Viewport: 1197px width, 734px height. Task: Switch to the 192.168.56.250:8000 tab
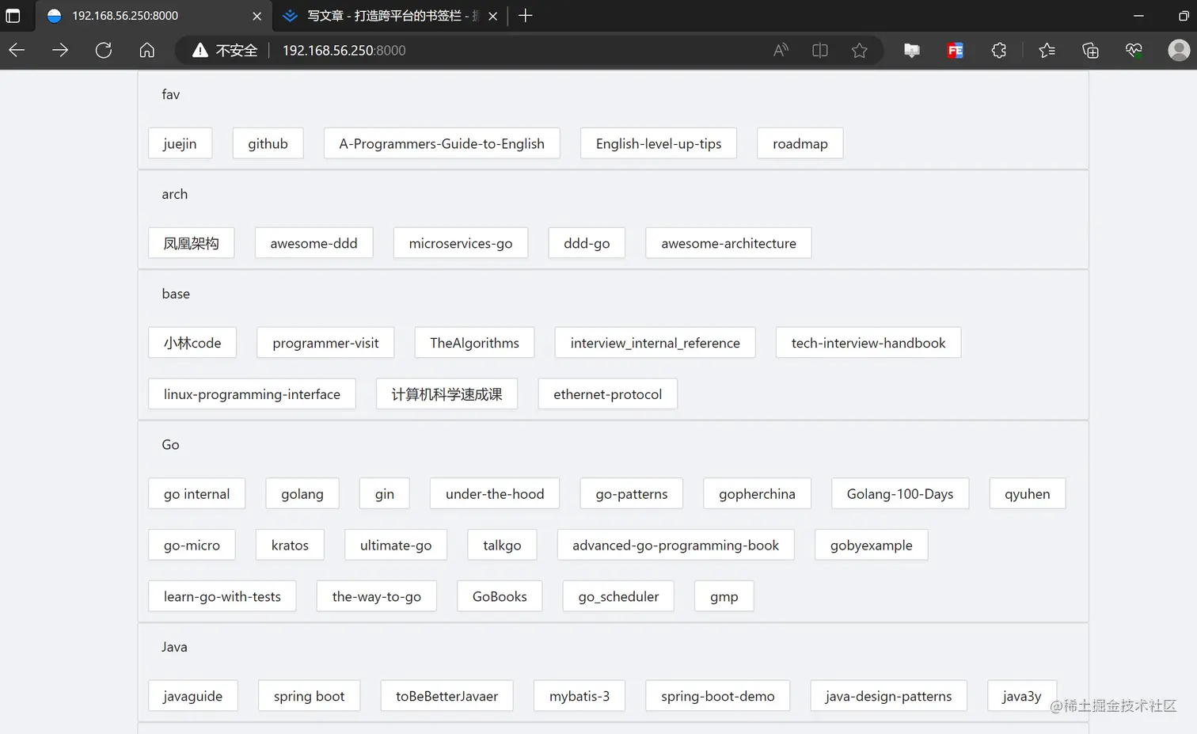click(x=154, y=16)
